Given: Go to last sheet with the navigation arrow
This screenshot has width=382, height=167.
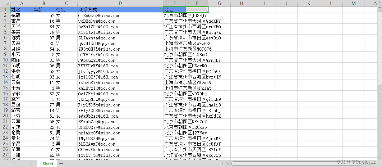Looking at the screenshot, I should click(x=30, y=164).
